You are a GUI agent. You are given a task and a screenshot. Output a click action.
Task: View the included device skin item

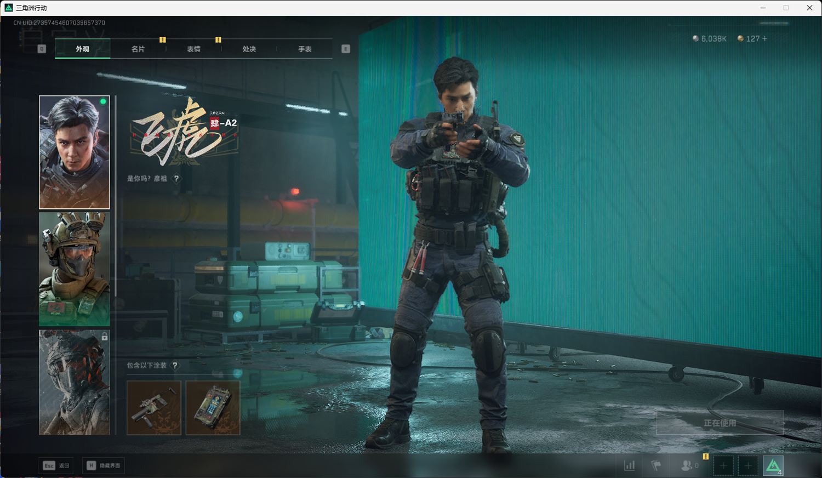coord(213,408)
